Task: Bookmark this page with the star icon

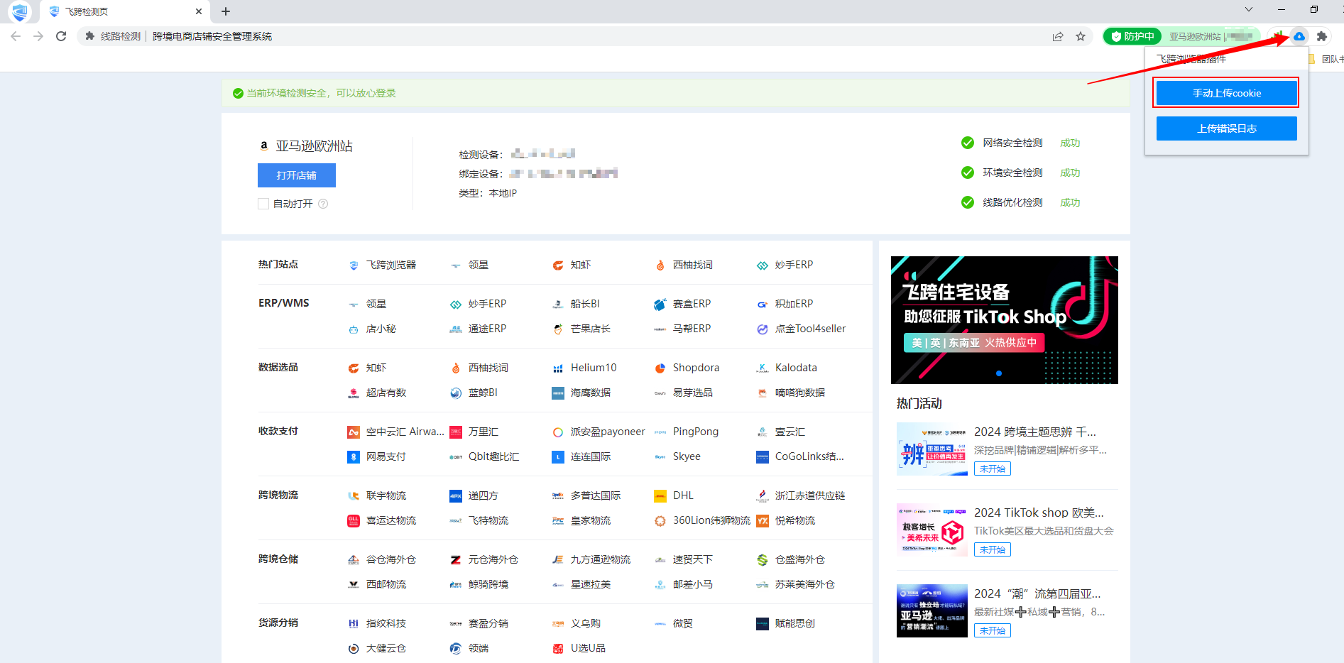Action: [1081, 36]
